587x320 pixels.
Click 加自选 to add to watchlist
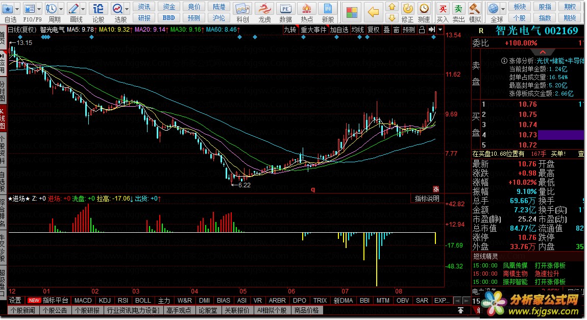(x=339, y=30)
